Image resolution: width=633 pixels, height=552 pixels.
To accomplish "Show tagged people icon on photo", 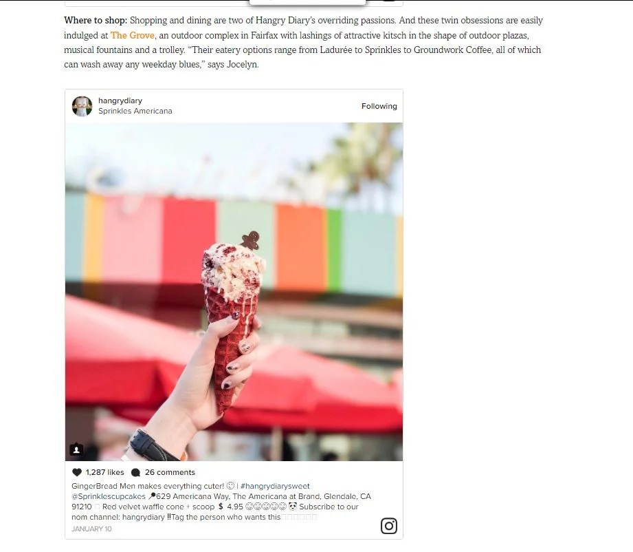I will click(76, 449).
